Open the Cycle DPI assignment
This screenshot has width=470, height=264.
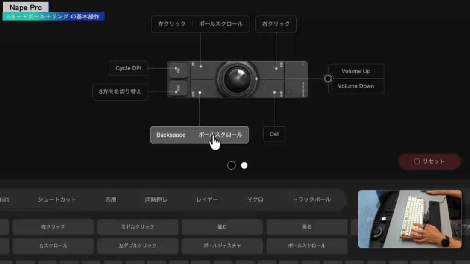128,68
